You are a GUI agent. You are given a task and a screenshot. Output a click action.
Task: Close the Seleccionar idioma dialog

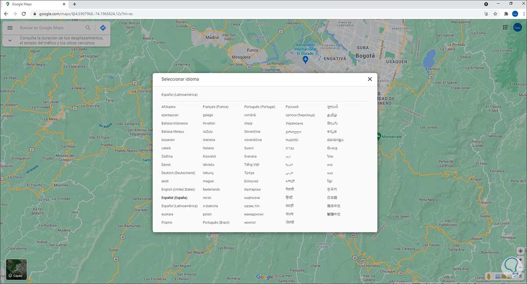pos(370,79)
